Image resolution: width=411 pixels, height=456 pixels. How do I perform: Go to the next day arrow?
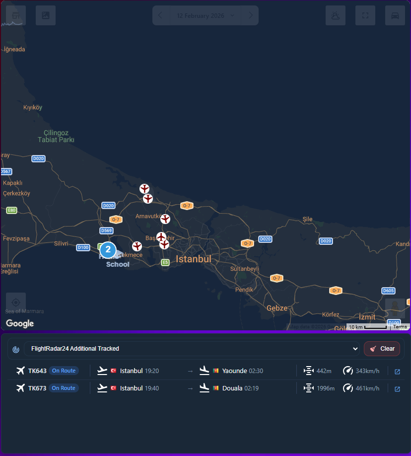[251, 15]
